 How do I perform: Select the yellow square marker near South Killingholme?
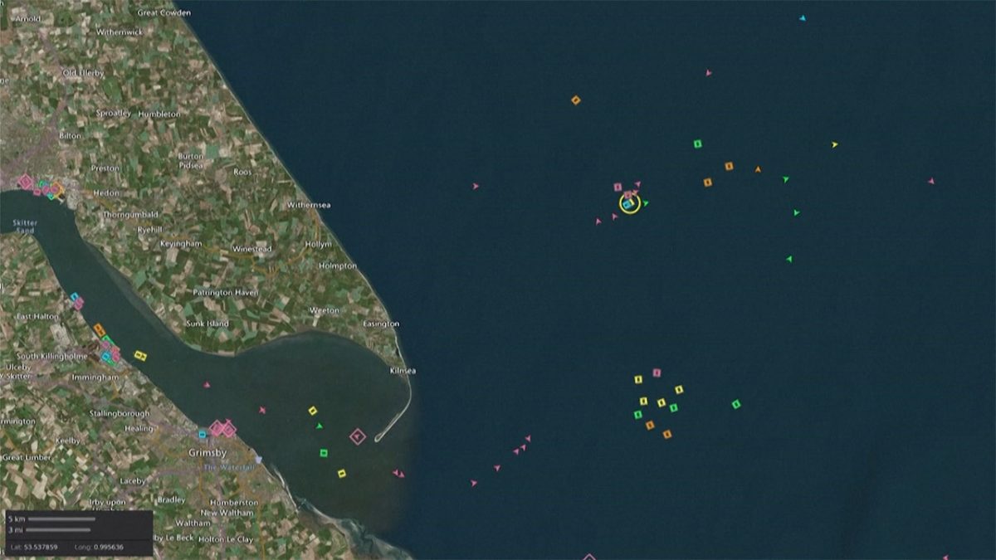pyautogui.click(x=140, y=356)
